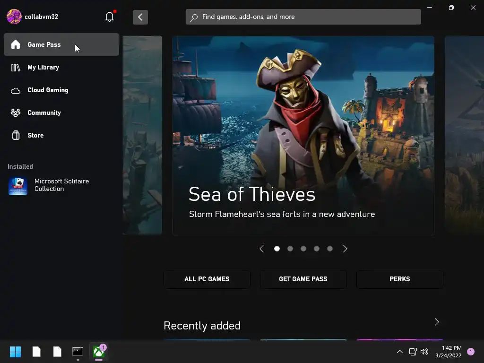484x363 pixels.
Task: Open the Windows Start menu
Action: 15,352
